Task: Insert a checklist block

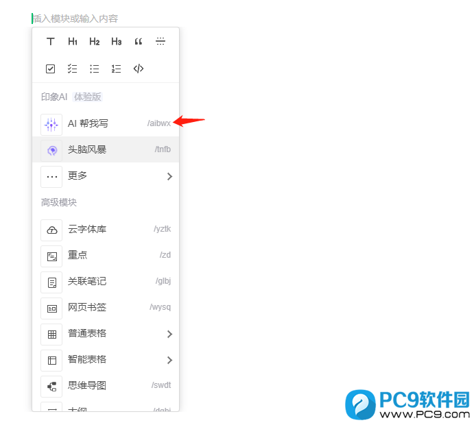Action: tap(72, 69)
